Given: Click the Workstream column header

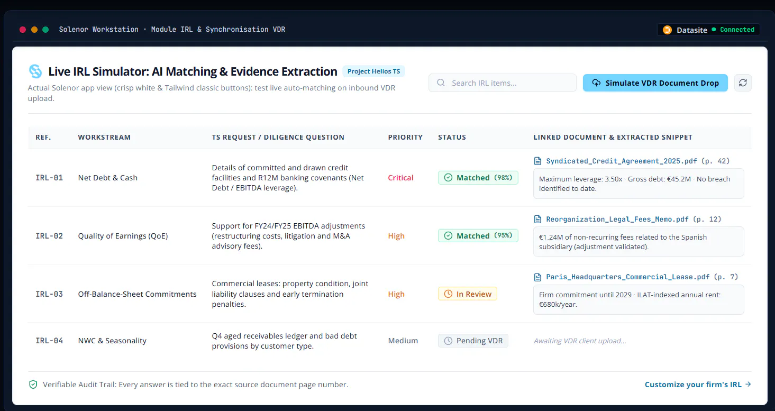Looking at the screenshot, I should point(104,137).
